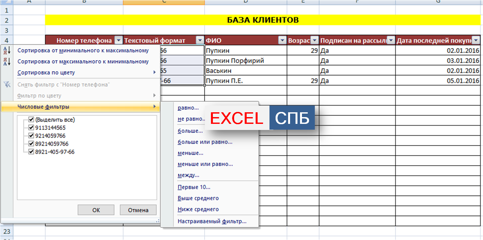483x240 pixels.
Task: Click the ascending sort A-Я icon
Action: [x=6, y=51]
